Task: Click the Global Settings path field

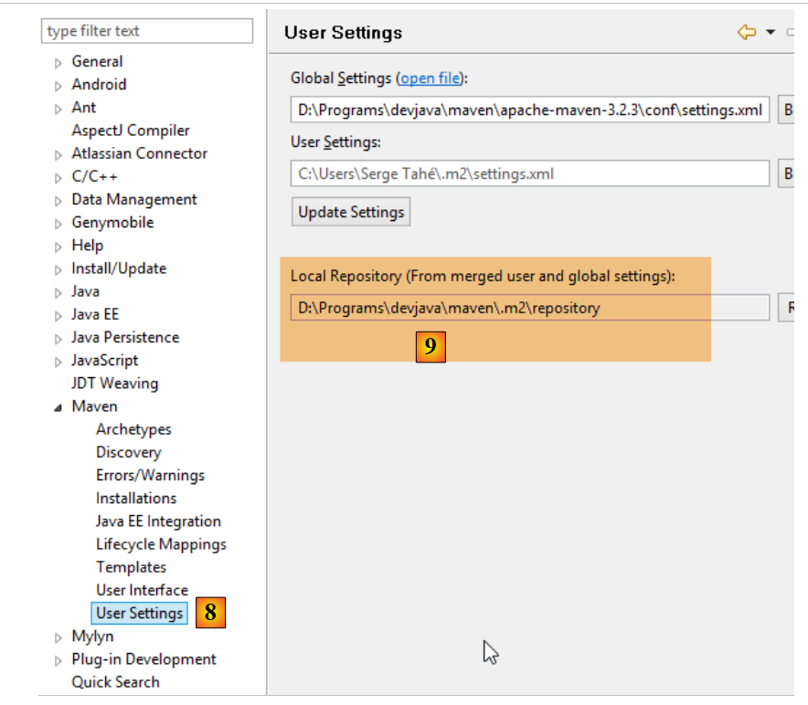Action: point(529,110)
